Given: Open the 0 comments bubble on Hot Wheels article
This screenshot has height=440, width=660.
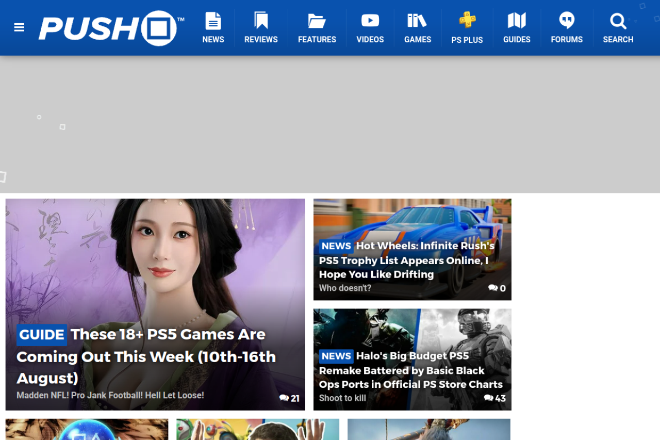Looking at the screenshot, I should click(x=497, y=288).
